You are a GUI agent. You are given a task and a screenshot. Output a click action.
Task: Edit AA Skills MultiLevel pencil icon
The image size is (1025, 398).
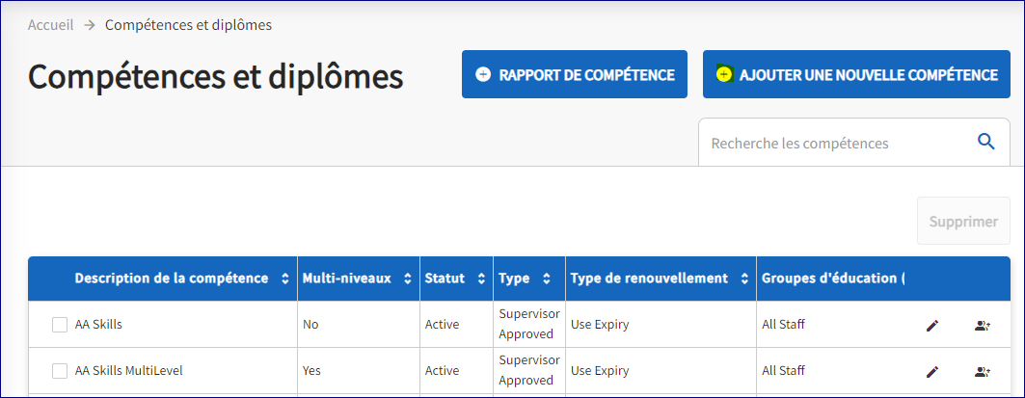tap(931, 371)
